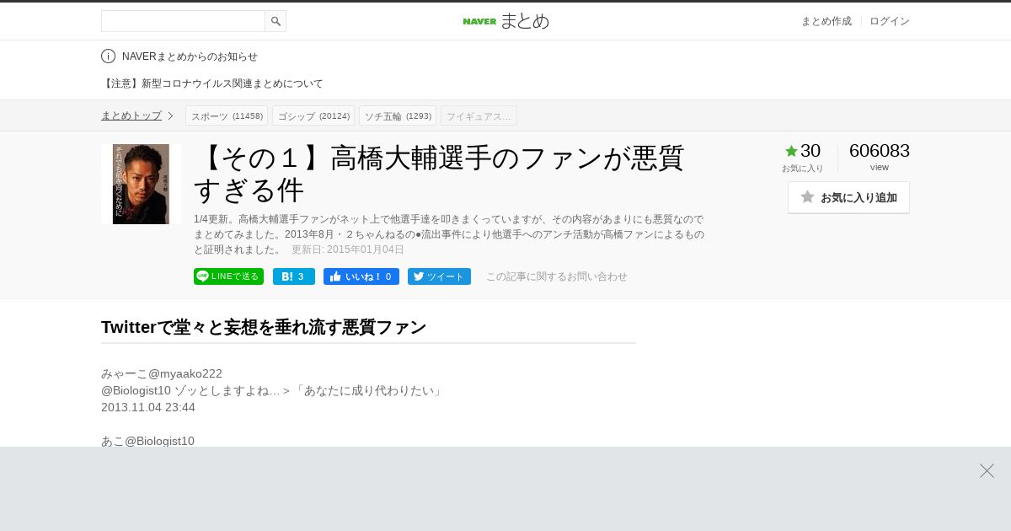Click the Twitter ツイート button
1011x531 pixels.
[439, 276]
